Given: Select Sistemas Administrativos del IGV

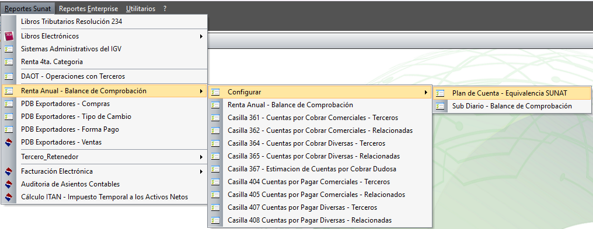Looking at the screenshot, I should pos(104,49).
